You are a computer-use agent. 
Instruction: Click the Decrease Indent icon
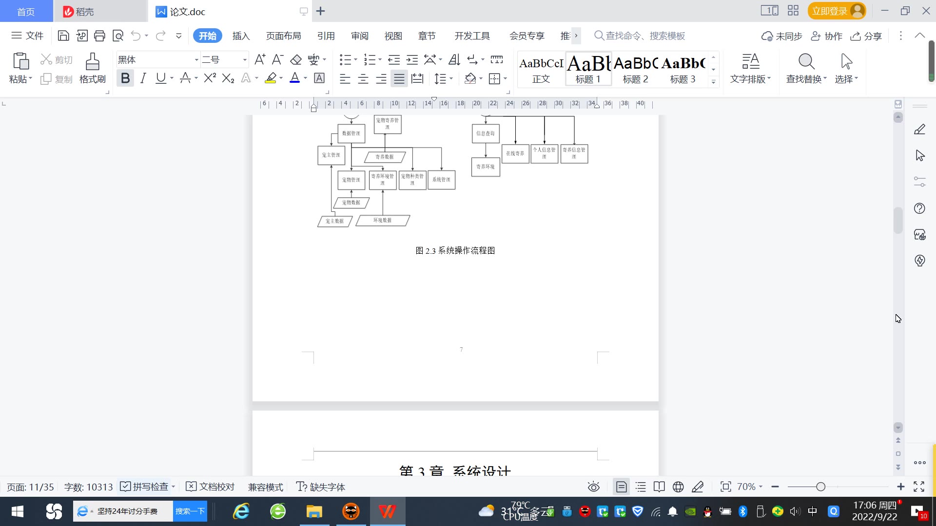pyautogui.click(x=394, y=59)
